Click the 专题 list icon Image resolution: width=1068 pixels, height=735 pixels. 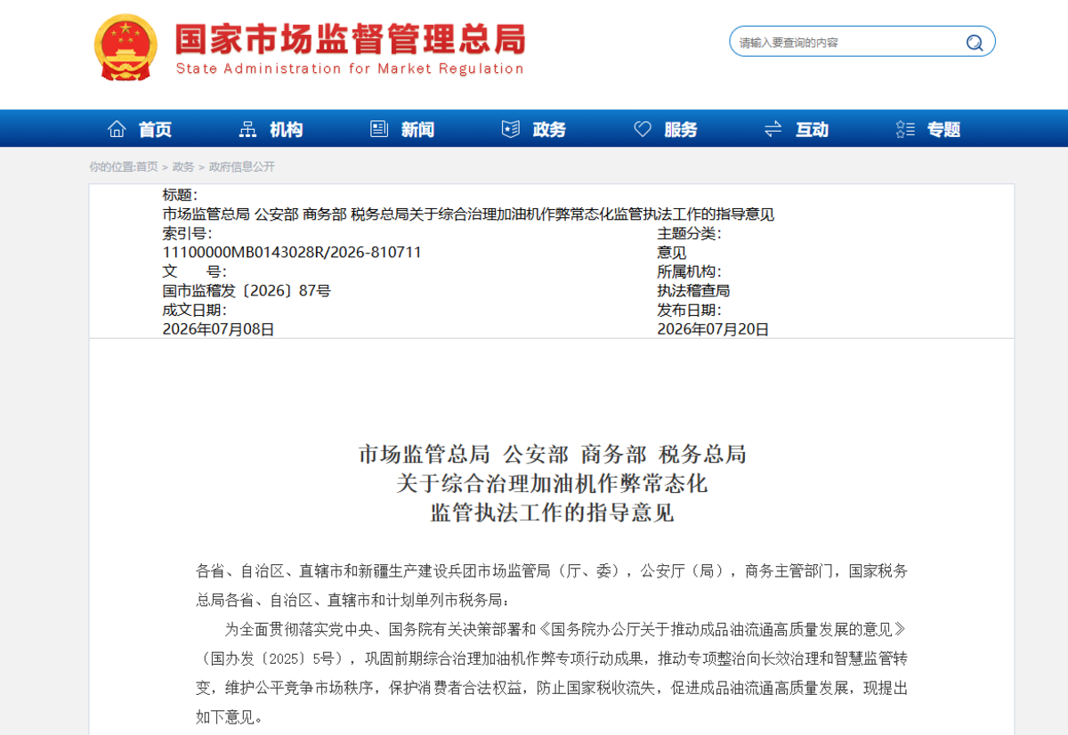(x=905, y=129)
